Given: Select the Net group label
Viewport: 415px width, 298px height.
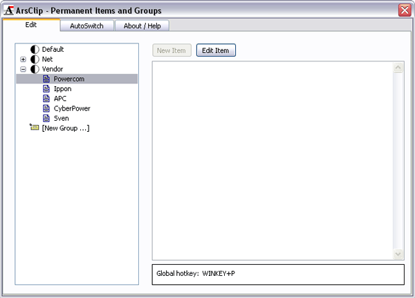Looking at the screenshot, I should [47, 59].
